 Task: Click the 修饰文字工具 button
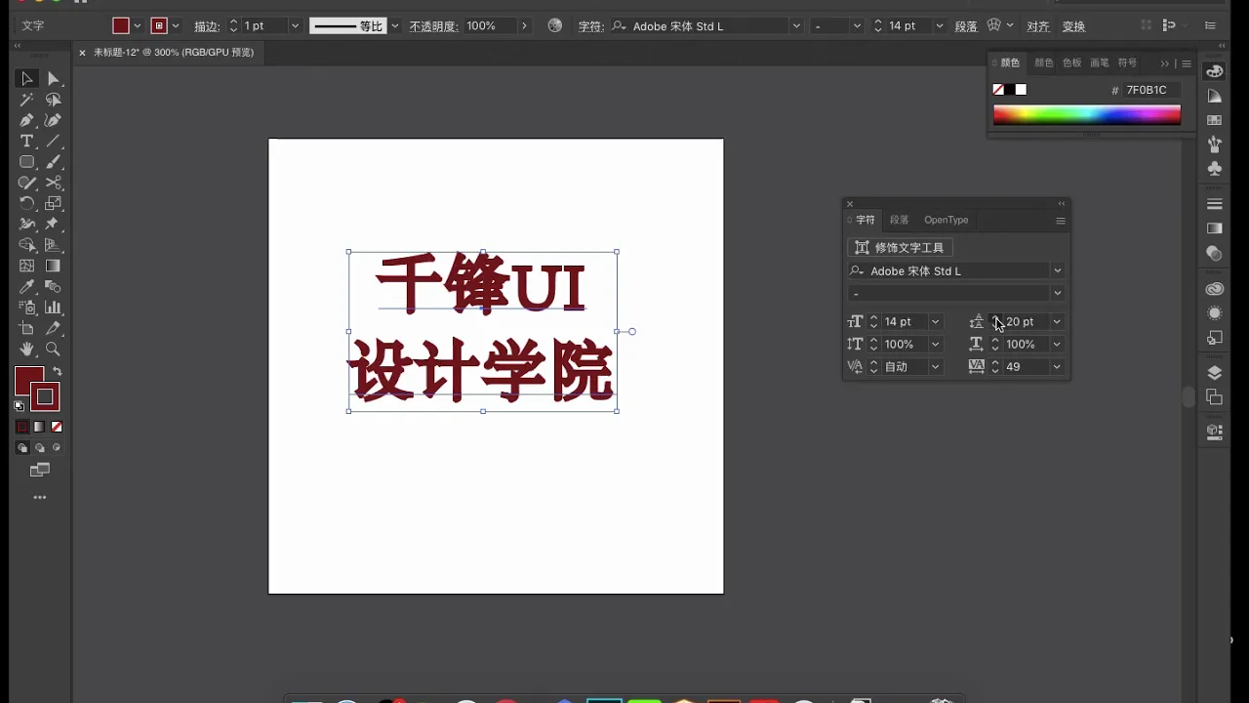[900, 248]
